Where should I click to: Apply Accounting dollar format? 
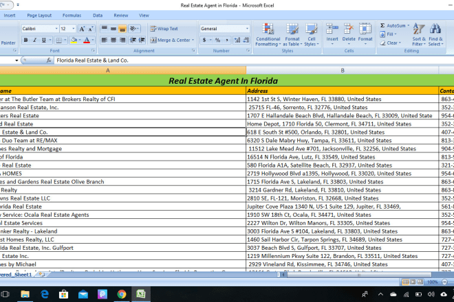point(204,40)
